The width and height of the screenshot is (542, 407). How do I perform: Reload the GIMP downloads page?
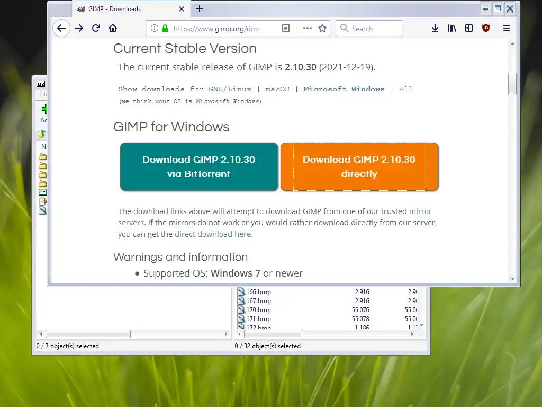coord(96,29)
